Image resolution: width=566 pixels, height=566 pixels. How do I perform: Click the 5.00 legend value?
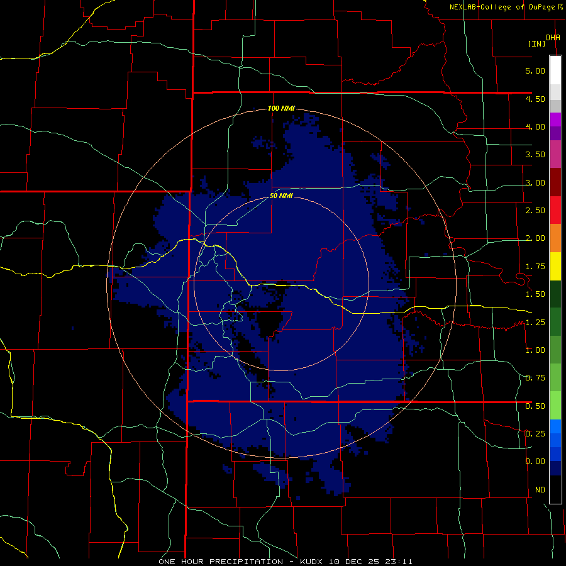[535, 70]
